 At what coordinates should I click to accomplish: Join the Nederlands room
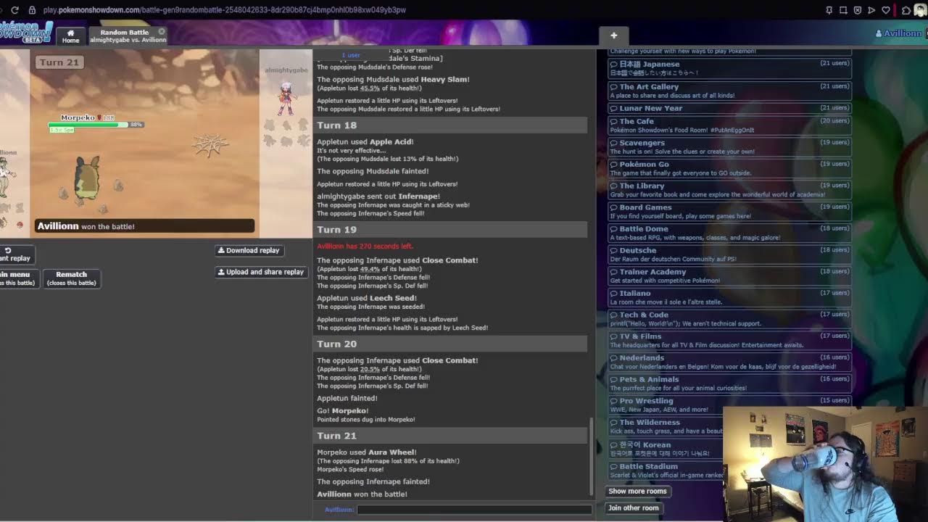tap(729, 362)
